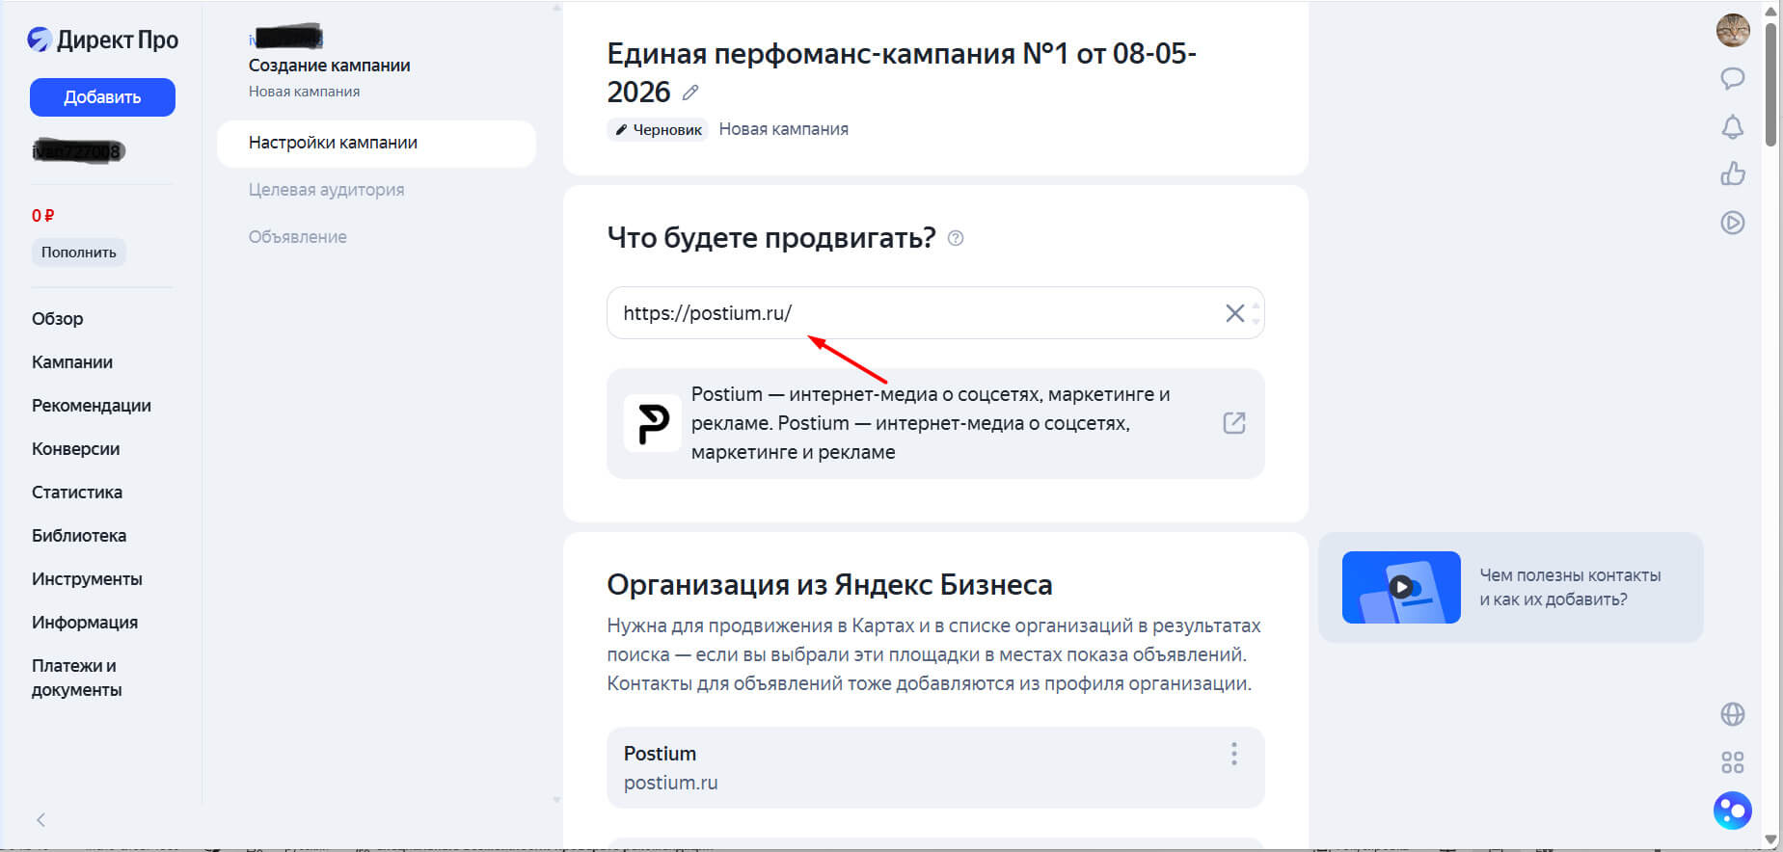Open Конверсии in the sidebar

(76, 449)
